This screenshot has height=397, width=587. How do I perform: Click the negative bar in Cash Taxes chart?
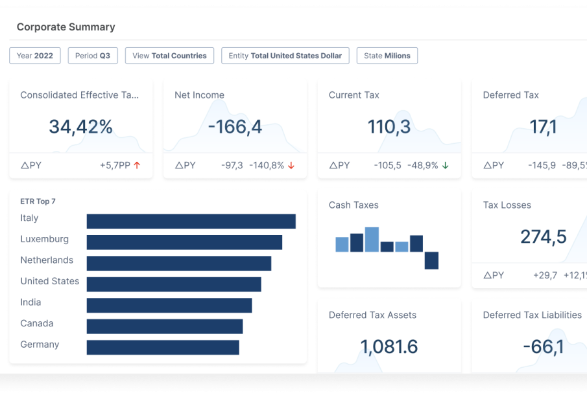coord(431,260)
